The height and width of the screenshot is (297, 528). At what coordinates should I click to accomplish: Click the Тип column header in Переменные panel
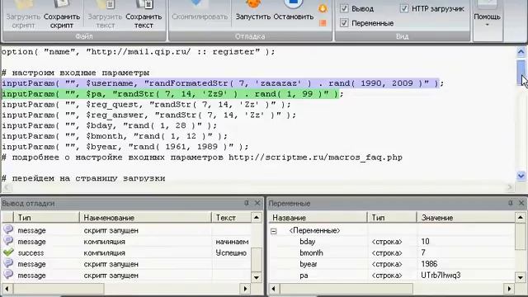[392, 218]
